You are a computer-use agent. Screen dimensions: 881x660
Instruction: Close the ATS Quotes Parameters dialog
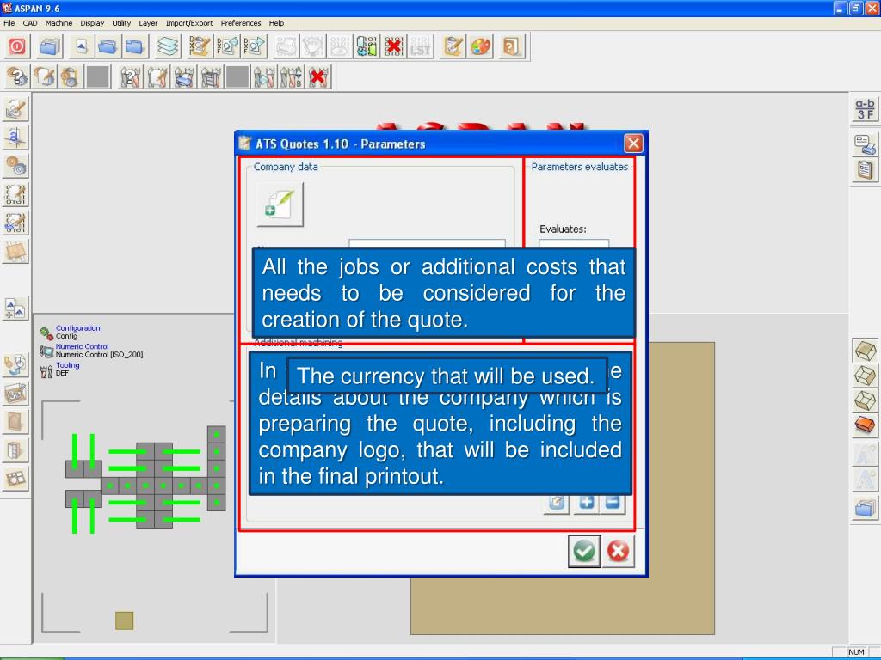634,144
